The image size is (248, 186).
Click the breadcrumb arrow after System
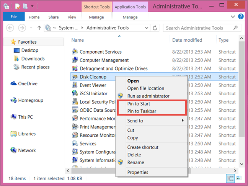tap(82, 28)
